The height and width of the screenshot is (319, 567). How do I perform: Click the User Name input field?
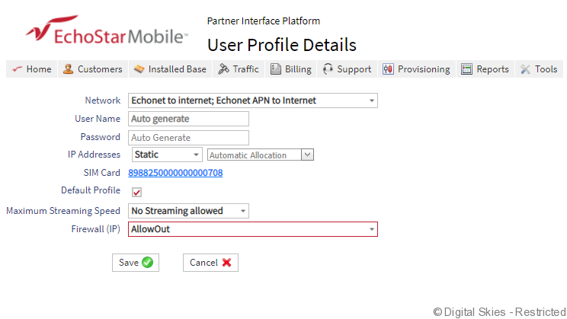189,119
